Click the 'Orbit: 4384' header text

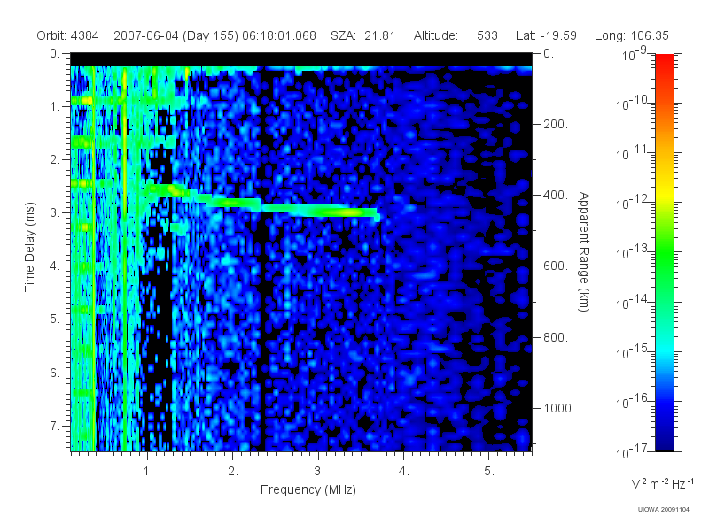(x=68, y=35)
